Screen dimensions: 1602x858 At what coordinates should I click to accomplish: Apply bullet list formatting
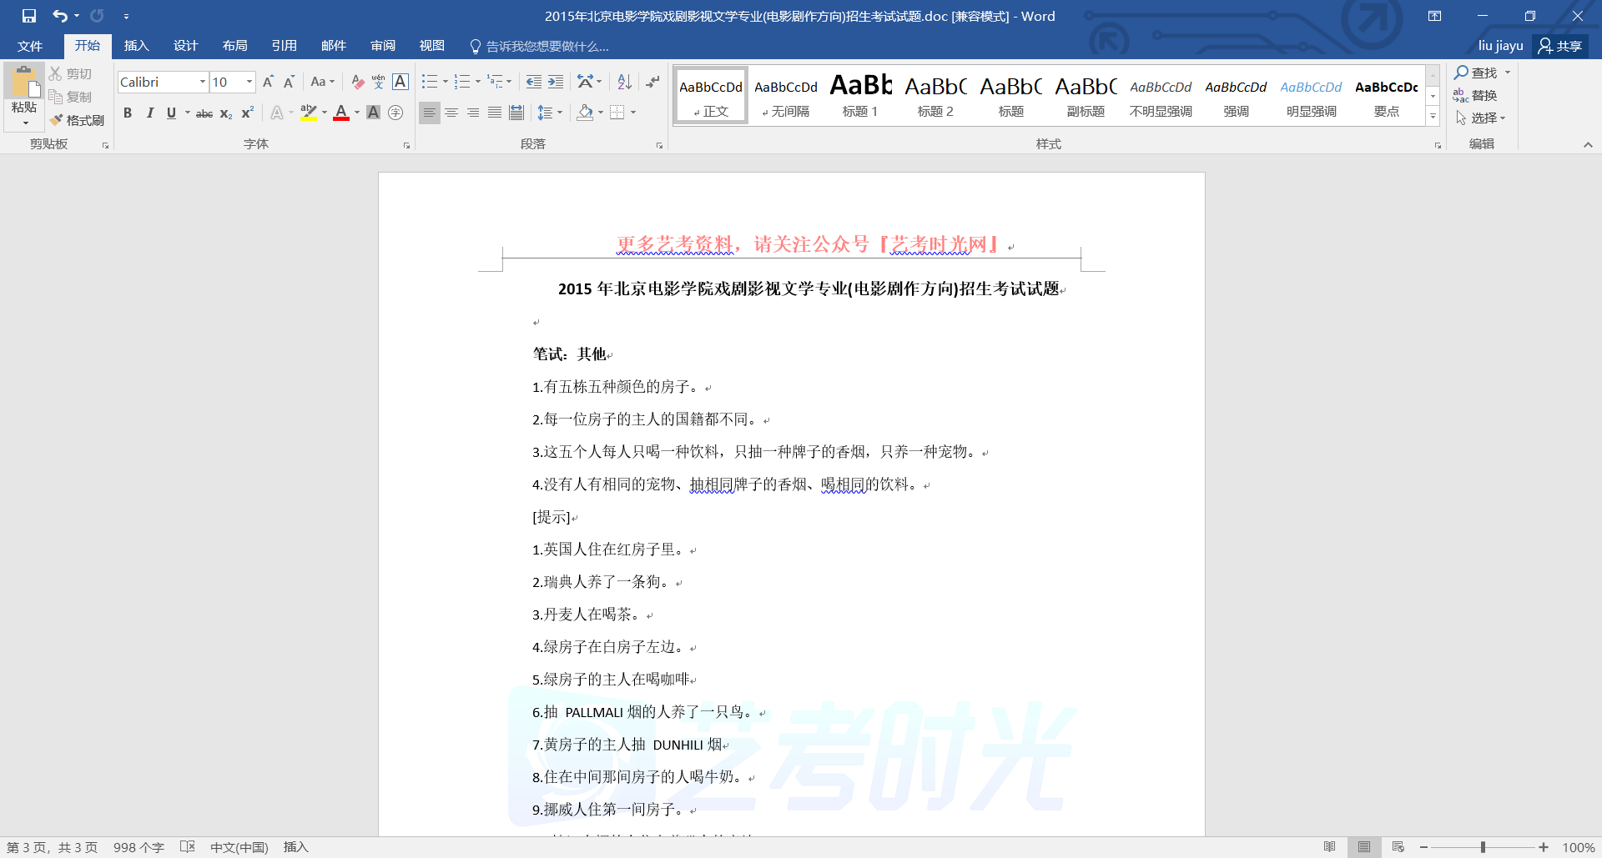(x=430, y=82)
